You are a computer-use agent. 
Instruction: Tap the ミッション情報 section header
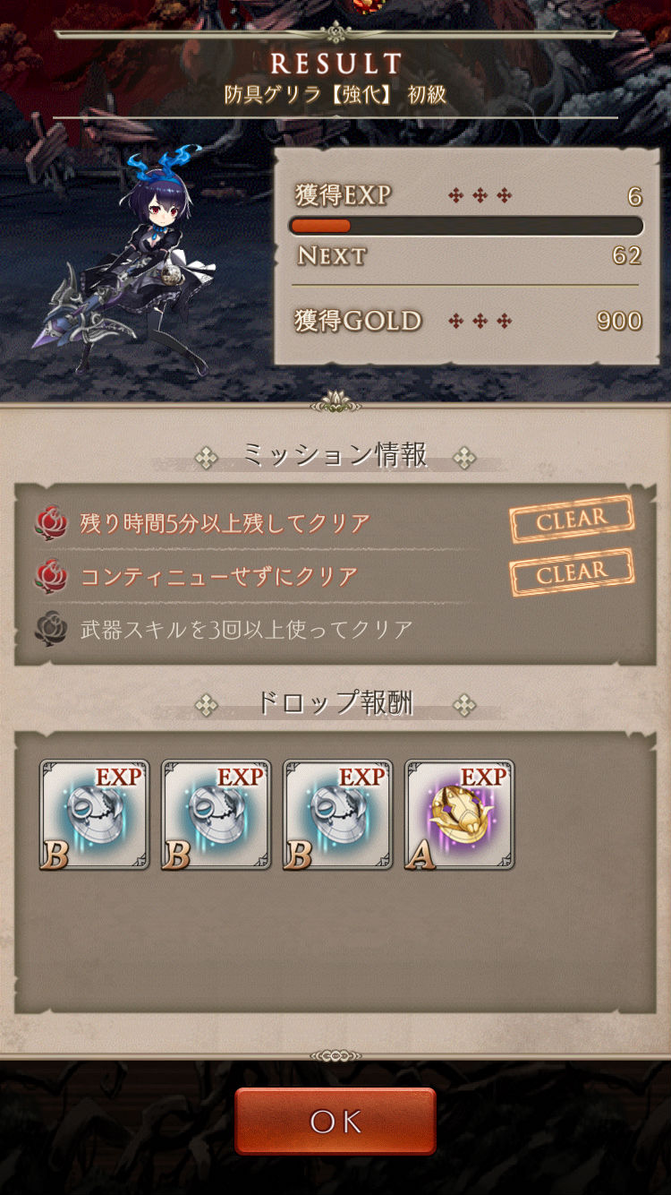[x=335, y=456]
